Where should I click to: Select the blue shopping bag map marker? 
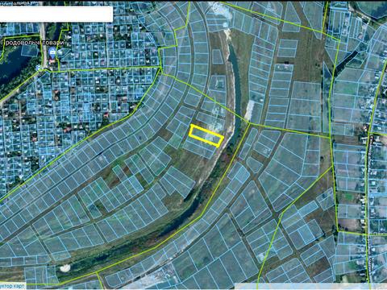coord(52,52)
